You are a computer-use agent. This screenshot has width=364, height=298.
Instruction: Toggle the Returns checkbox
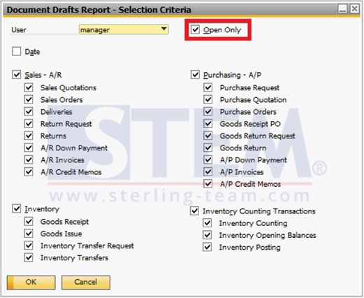click(29, 136)
